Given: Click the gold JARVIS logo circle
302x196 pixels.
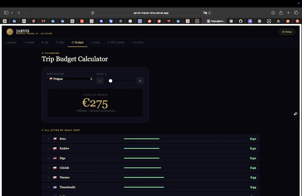Looking at the screenshot, I should tap(10, 32).
